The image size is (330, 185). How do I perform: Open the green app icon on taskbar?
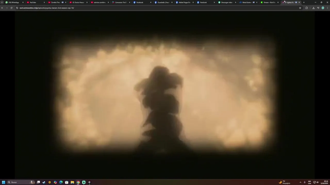pos(84,182)
